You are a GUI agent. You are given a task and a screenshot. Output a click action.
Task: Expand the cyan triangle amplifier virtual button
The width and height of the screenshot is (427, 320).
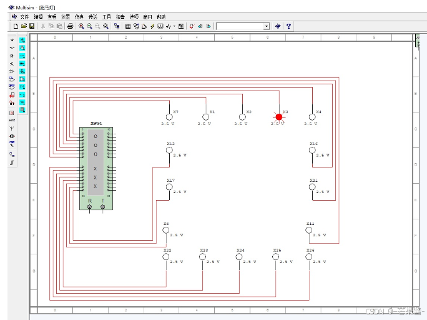tap(22, 79)
